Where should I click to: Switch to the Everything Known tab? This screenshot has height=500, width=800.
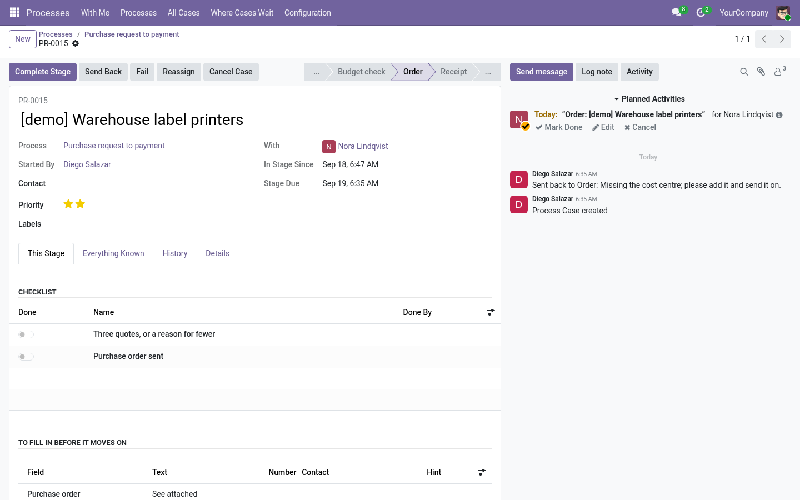(x=113, y=253)
